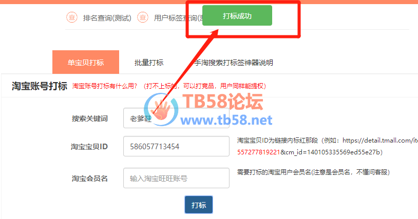Click the TB58论坛 watermark title
418x219 pixels.
tap(223, 102)
